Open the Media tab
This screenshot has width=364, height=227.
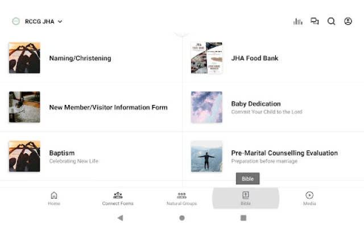309,198
